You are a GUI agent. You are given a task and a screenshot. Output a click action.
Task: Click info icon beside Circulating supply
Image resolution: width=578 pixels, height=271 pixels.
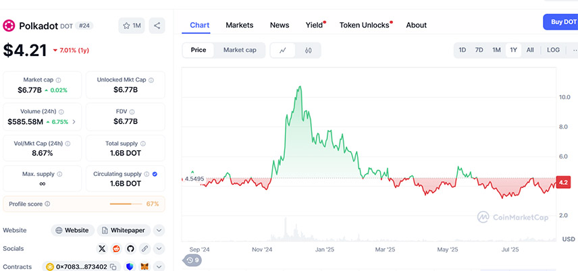pos(147,174)
